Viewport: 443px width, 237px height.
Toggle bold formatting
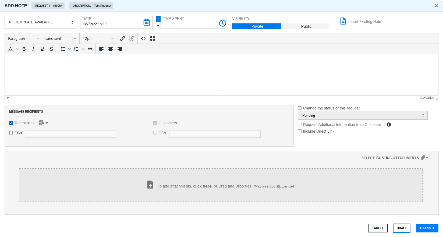pos(24,49)
